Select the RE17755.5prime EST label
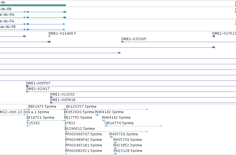This screenshot has height=155, width=236. pyautogui.click(x=78, y=118)
